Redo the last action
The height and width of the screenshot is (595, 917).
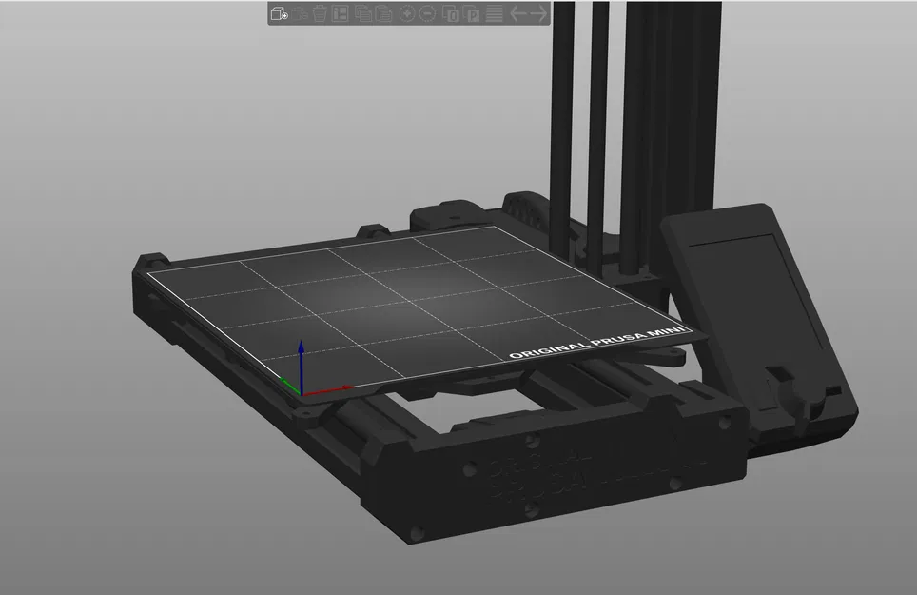pyautogui.click(x=539, y=14)
